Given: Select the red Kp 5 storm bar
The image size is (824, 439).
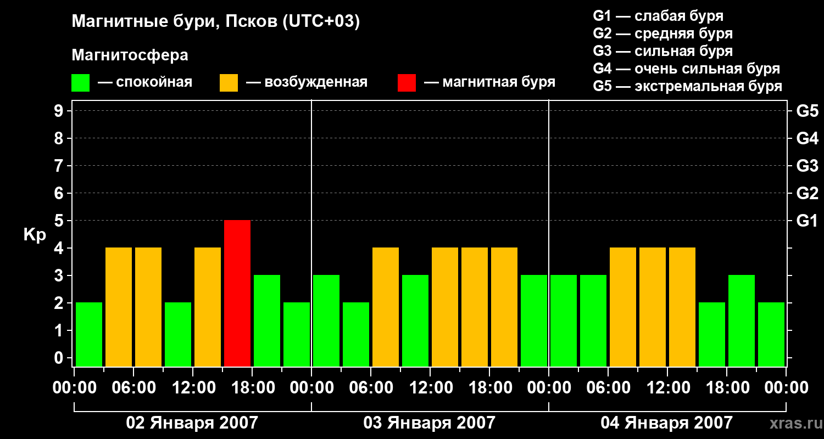Looking at the screenshot, I should 237,293.
